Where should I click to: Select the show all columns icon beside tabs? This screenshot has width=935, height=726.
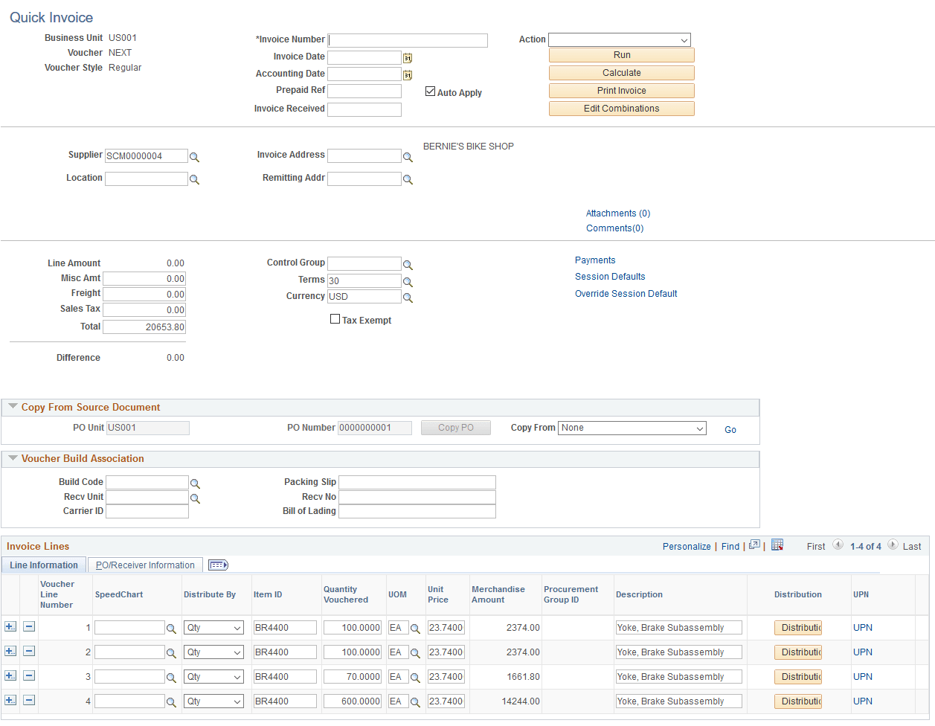click(x=218, y=565)
